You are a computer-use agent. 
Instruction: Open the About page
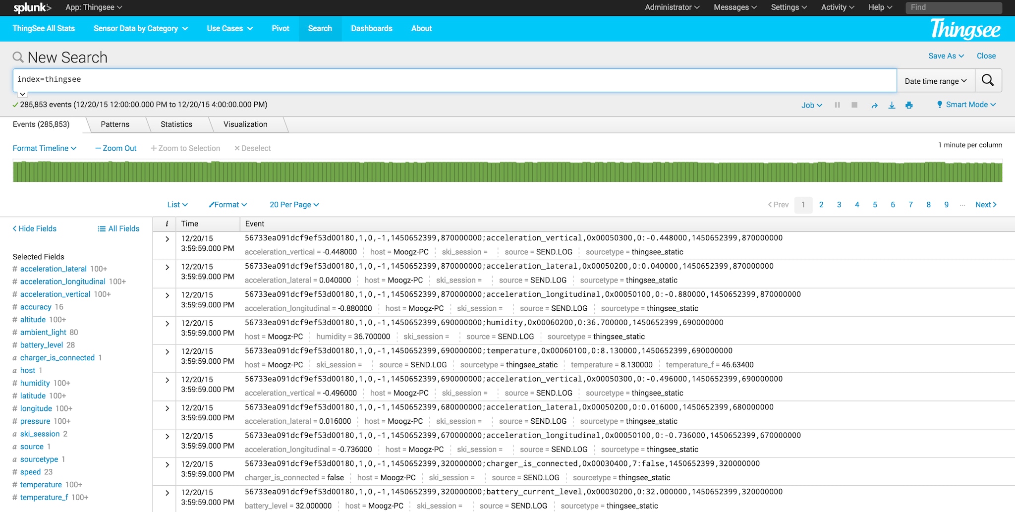pyautogui.click(x=421, y=29)
